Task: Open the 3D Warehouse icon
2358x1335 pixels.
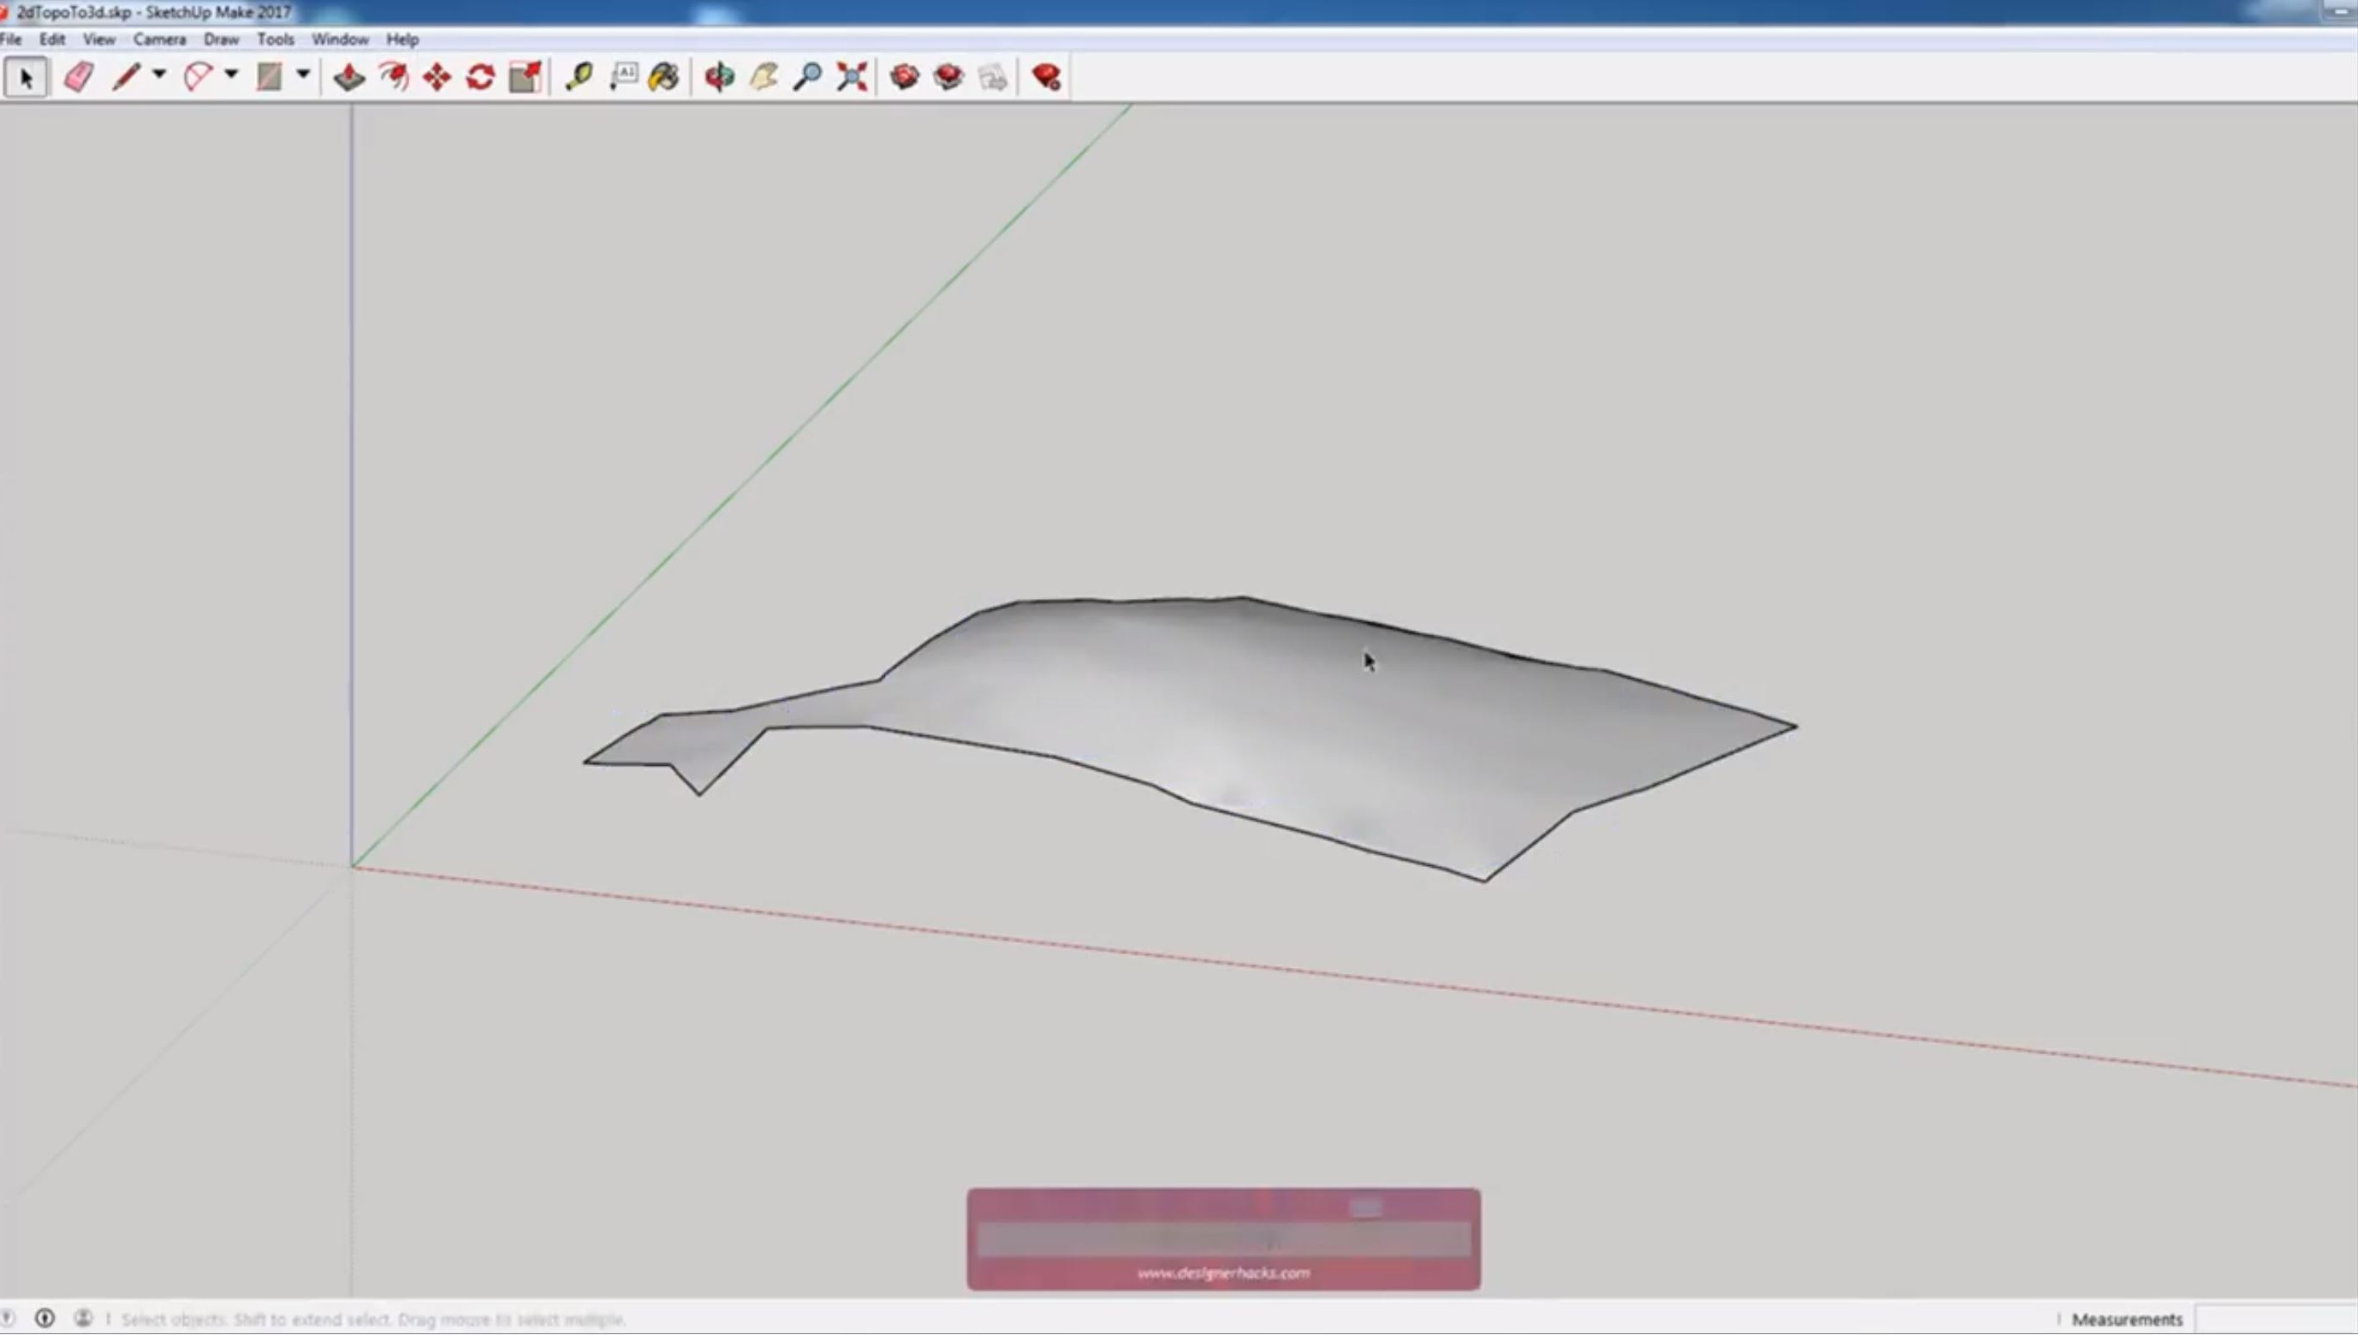Action: click(905, 77)
